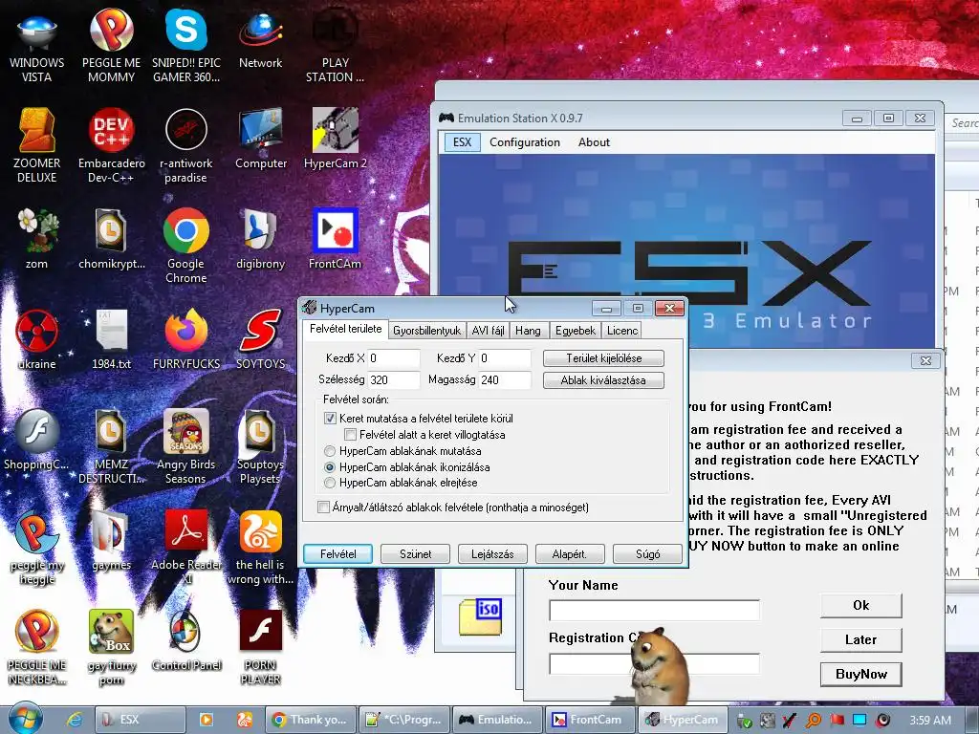Select 'HyperCam ablakának elrejtése' radio button
The width and height of the screenshot is (979, 734).
click(330, 483)
